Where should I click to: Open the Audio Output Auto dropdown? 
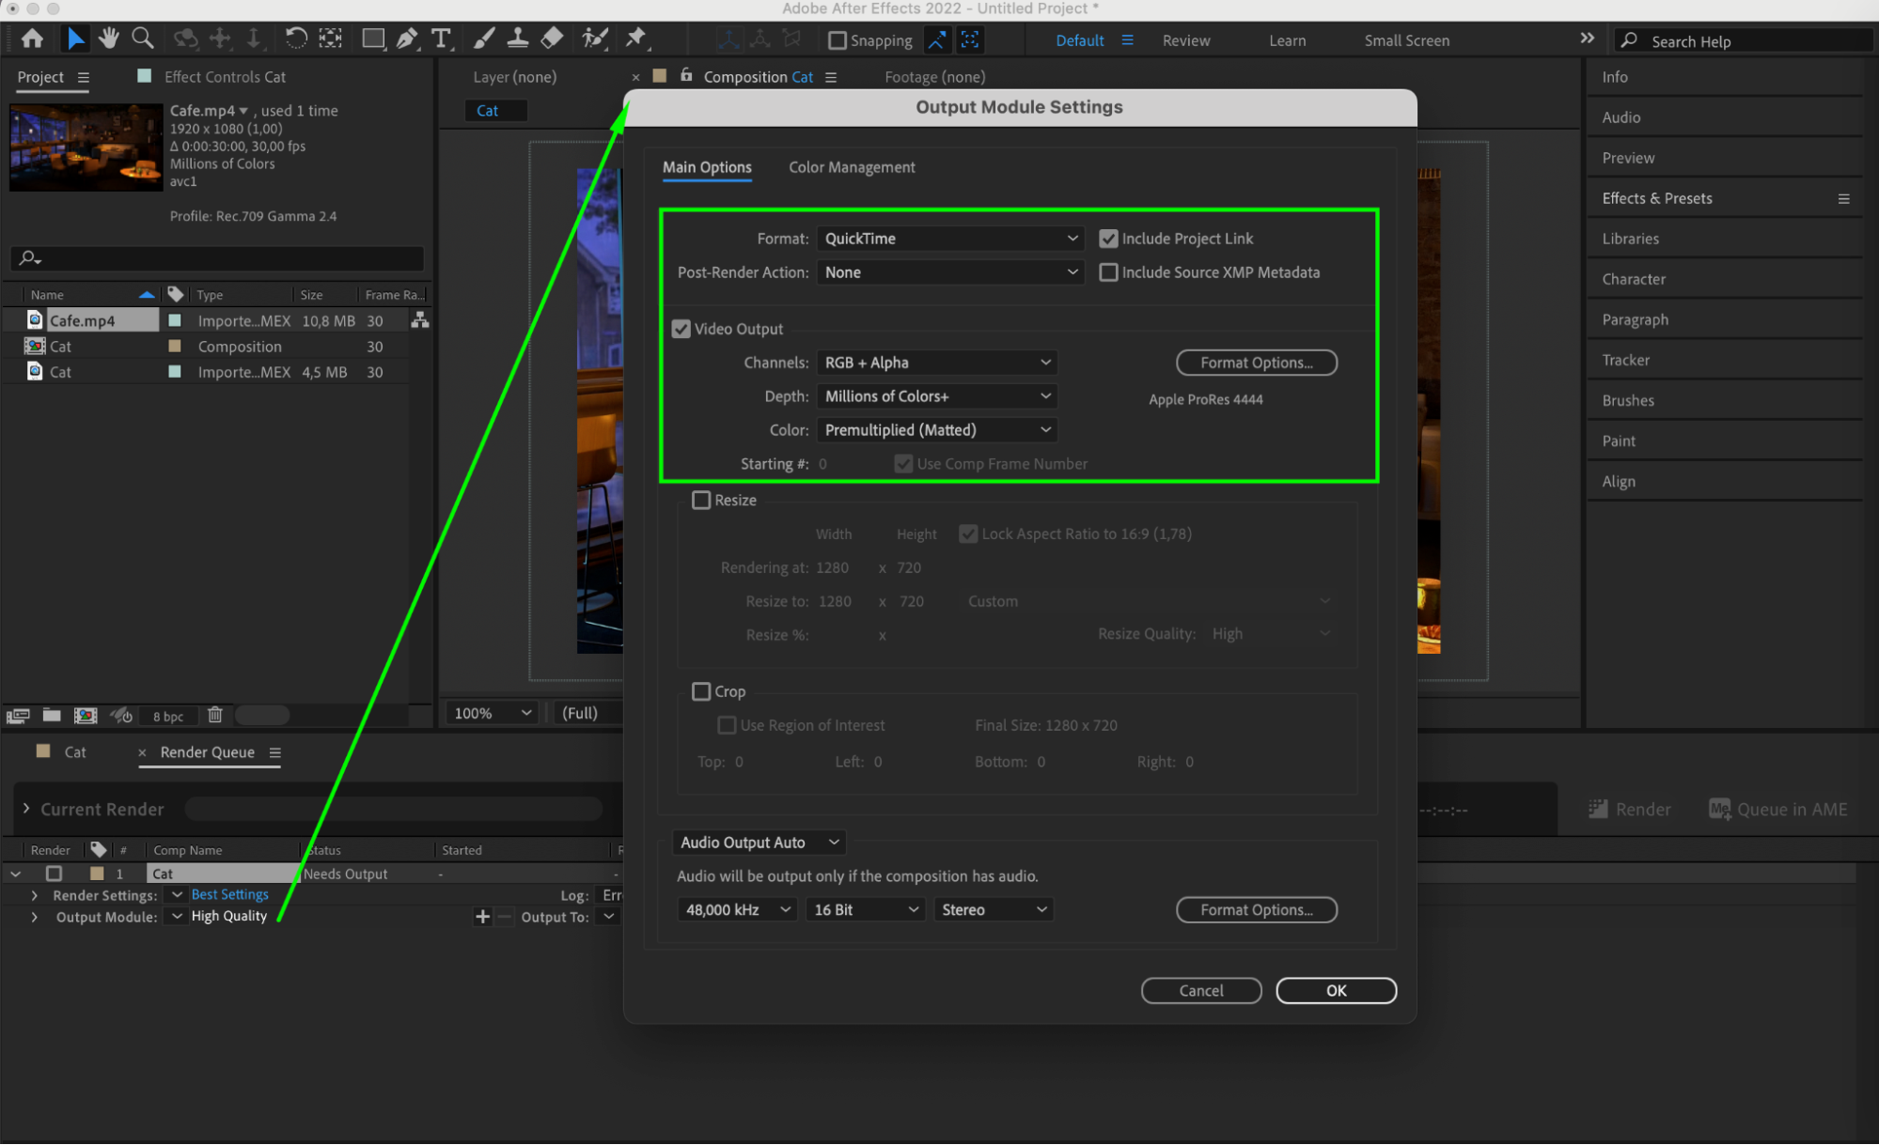click(759, 843)
